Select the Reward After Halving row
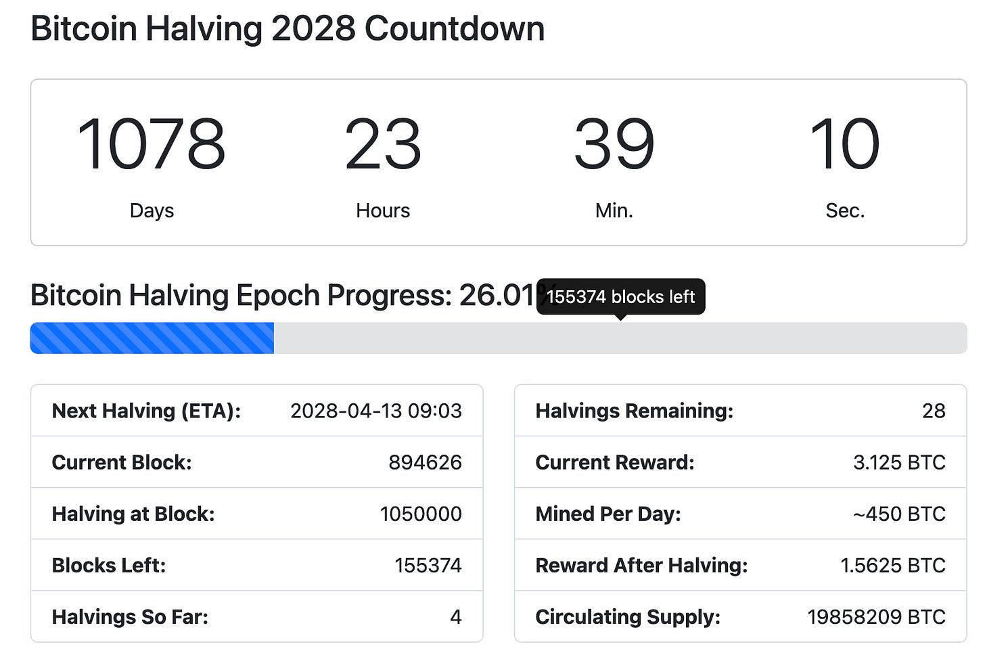The height and width of the screenshot is (661, 985). click(x=740, y=565)
